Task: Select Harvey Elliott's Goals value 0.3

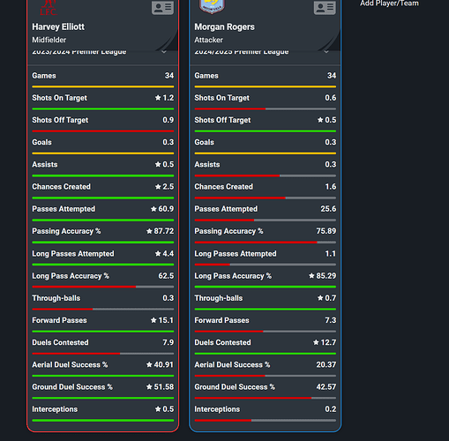Action: [168, 142]
